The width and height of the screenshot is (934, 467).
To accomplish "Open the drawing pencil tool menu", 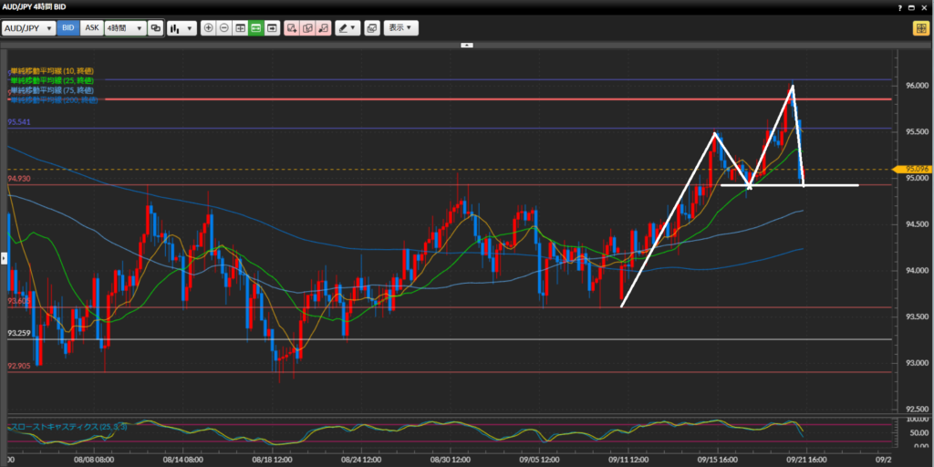I will [x=348, y=28].
